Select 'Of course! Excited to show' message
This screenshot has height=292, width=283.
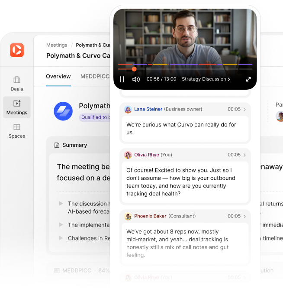tap(185, 182)
